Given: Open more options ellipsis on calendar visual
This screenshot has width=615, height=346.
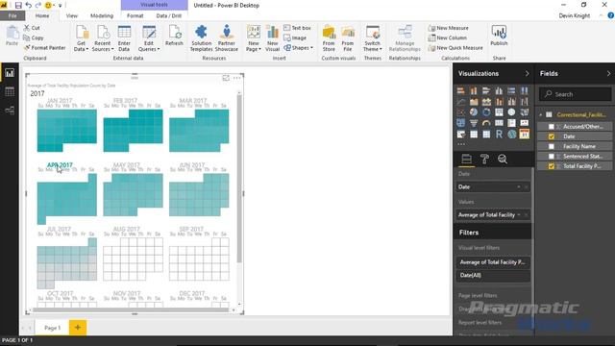Looking at the screenshot, I should point(237,78).
